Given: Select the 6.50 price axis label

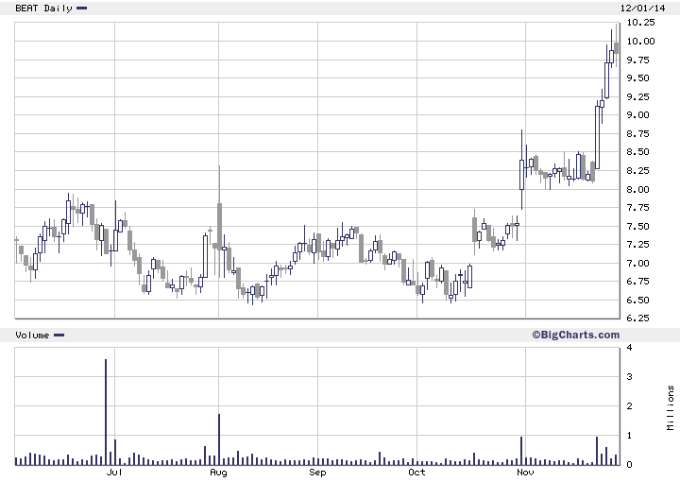Looking at the screenshot, I should click(x=637, y=300).
